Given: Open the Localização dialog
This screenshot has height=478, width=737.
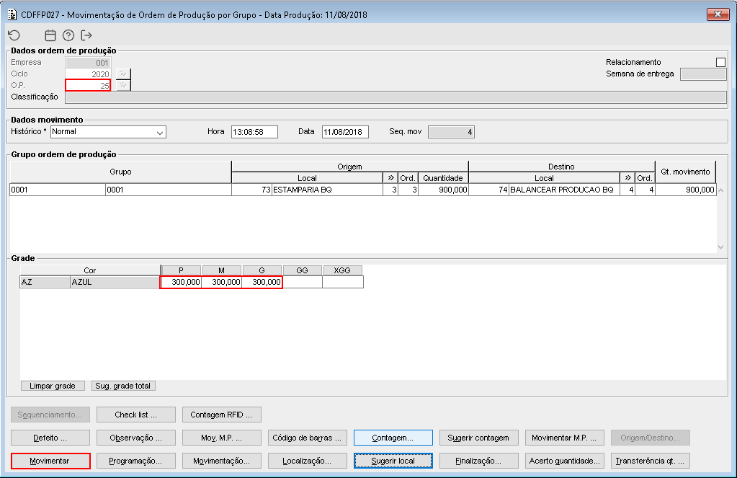Looking at the screenshot, I should point(308,461).
